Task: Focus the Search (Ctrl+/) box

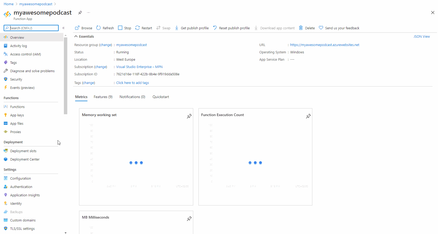Action: tap(31, 28)
